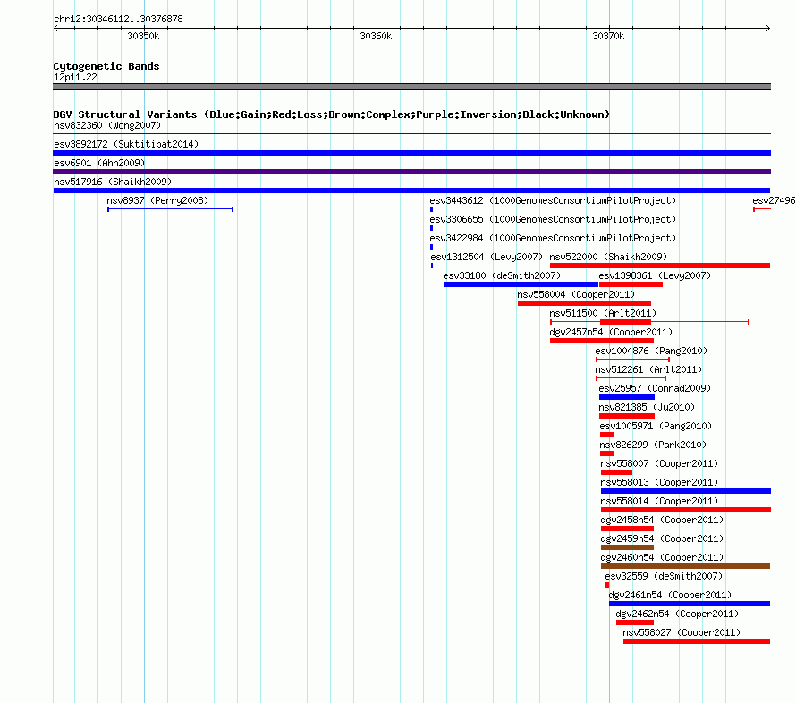This screenshot has height=703, width=796.
Task: Open esv3422984 (1000GenomesConsortiumPilotProject) label
Action: 553,238
